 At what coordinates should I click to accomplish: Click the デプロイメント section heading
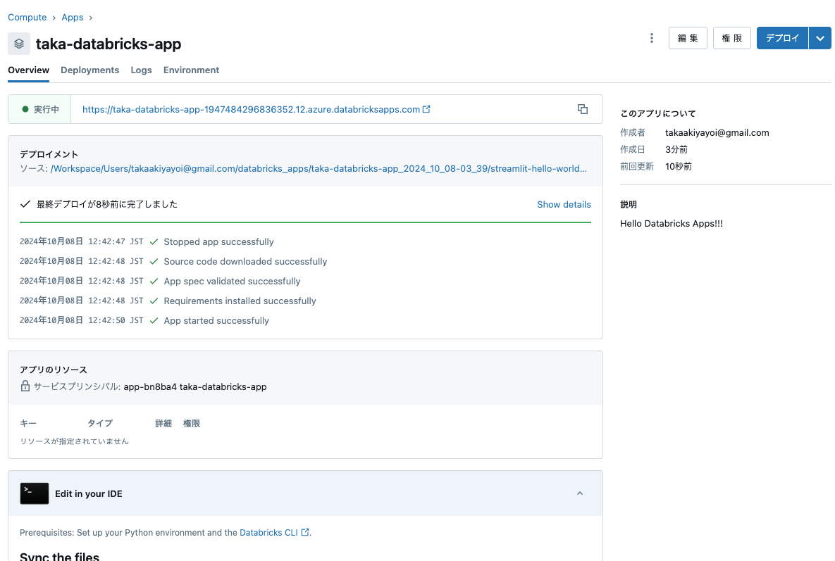tap(49, 154)
